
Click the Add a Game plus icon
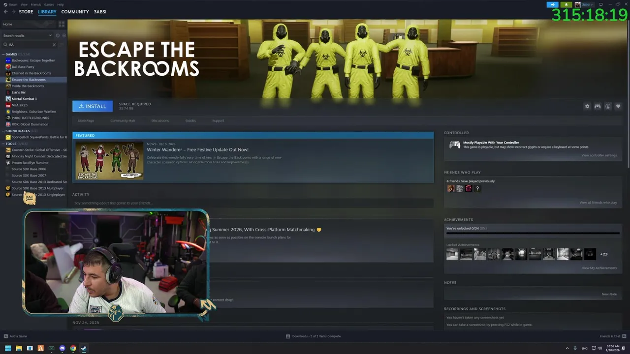6,336
